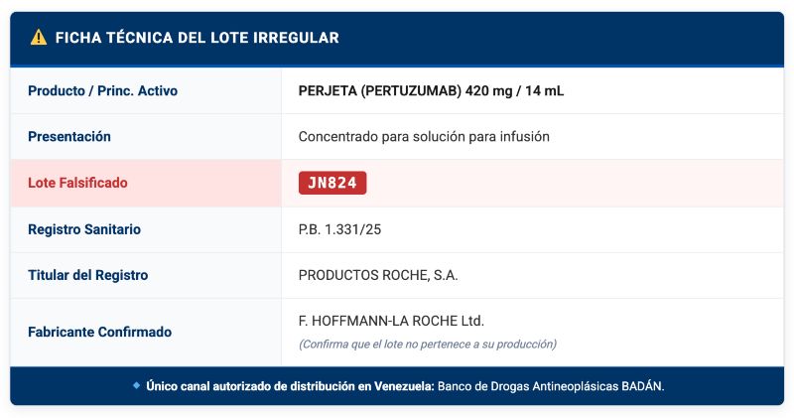The image size is (794, 418).
Task: Click 'Banco de Drogas Antineoplásicas BADÁN' text
Action: [550, 386]
